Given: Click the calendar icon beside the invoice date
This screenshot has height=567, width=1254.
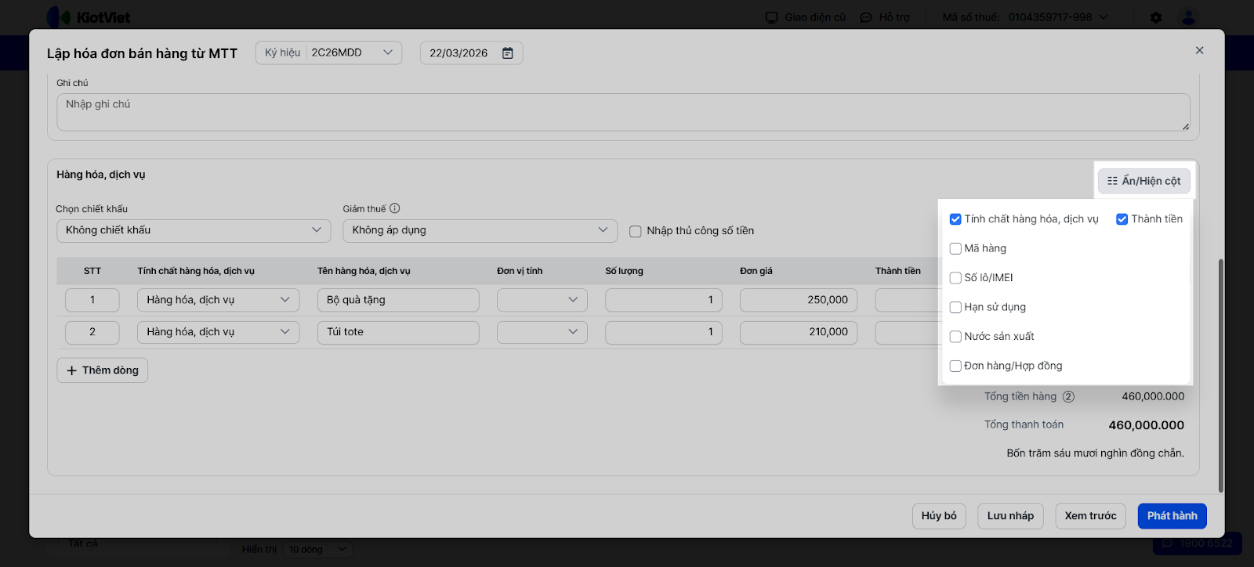Looking at the screenshot, I should pyautogui.click(x=508, y=53).
